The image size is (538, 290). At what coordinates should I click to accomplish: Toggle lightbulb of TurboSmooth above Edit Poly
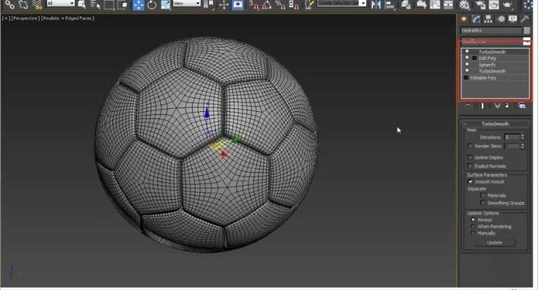(x=466, y=51)
